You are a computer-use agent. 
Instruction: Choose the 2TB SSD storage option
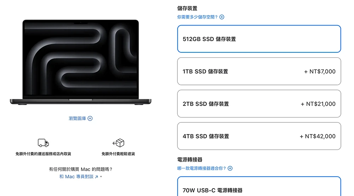(x=259, y=104)
